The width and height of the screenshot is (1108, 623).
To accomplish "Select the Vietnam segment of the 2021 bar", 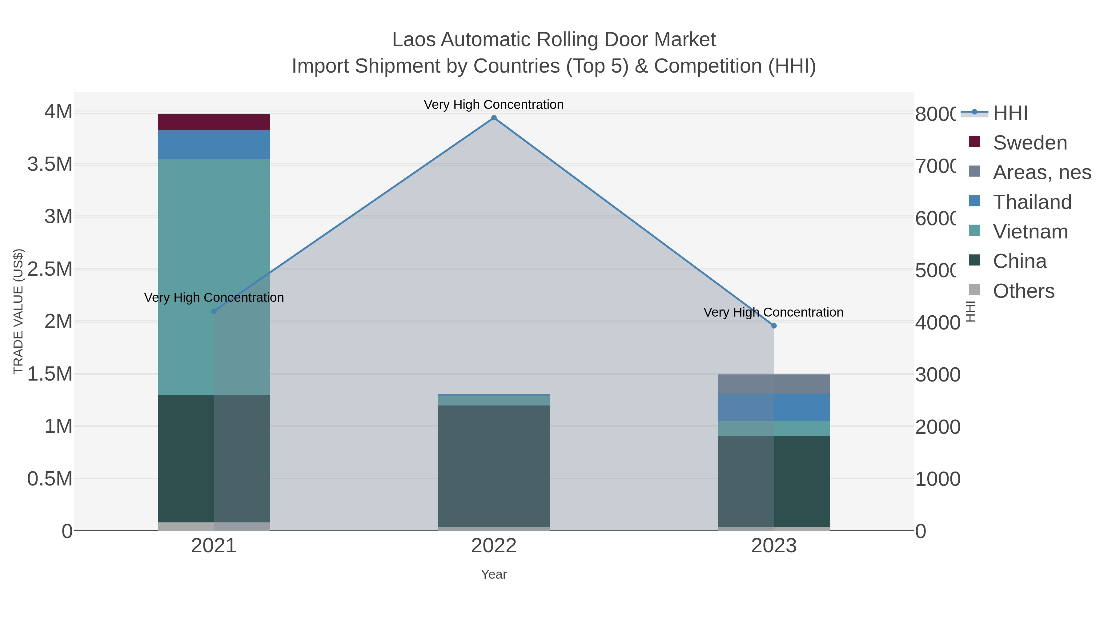I will coord(214,277).
